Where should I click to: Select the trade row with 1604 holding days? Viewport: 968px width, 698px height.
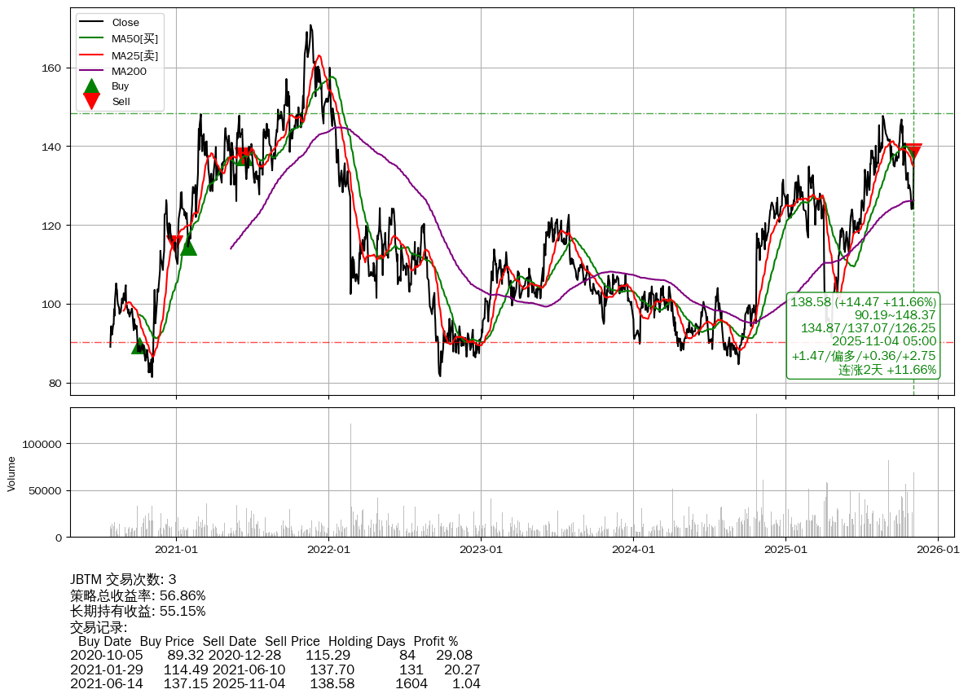coord(275,683)
